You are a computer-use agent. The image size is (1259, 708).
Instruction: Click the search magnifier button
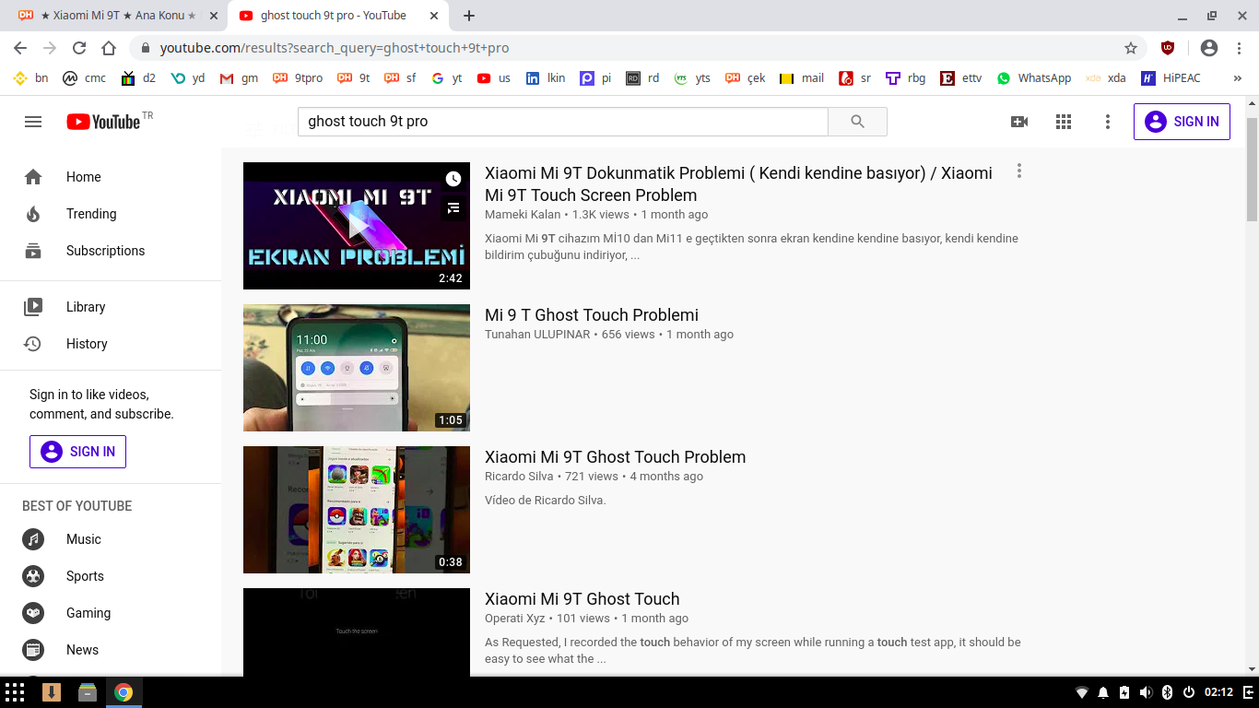tap(857, 122)
